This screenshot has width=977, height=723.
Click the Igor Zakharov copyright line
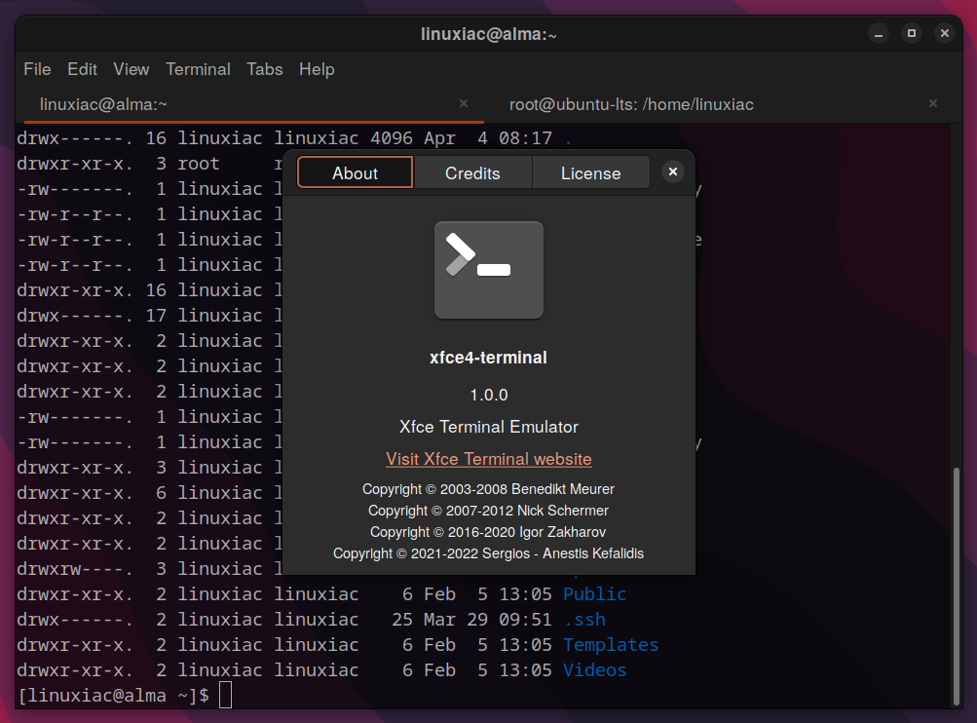(489, 532)
